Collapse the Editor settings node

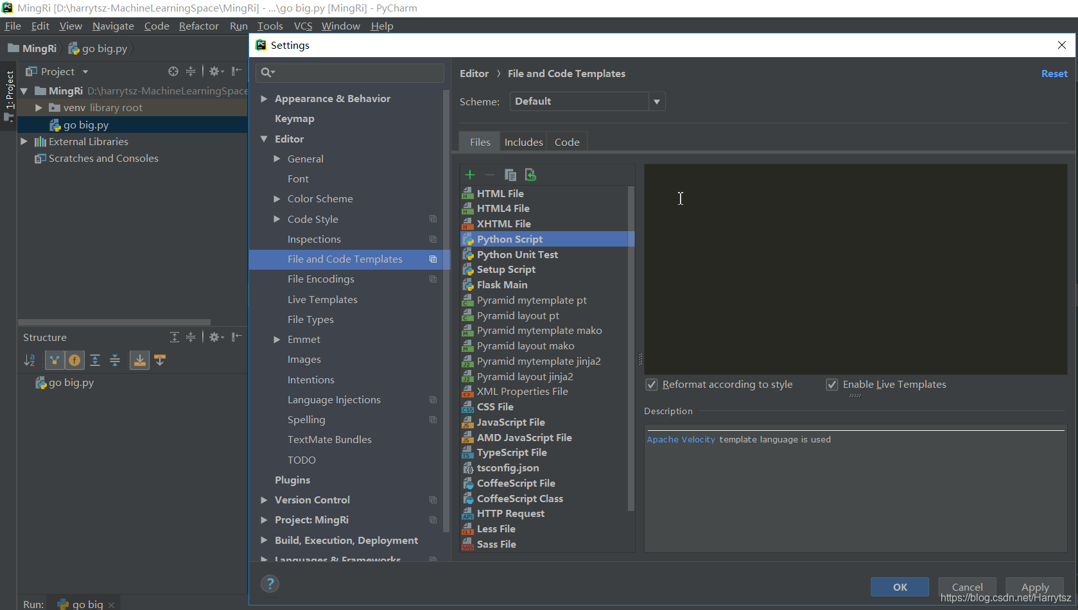coord(264,139)
